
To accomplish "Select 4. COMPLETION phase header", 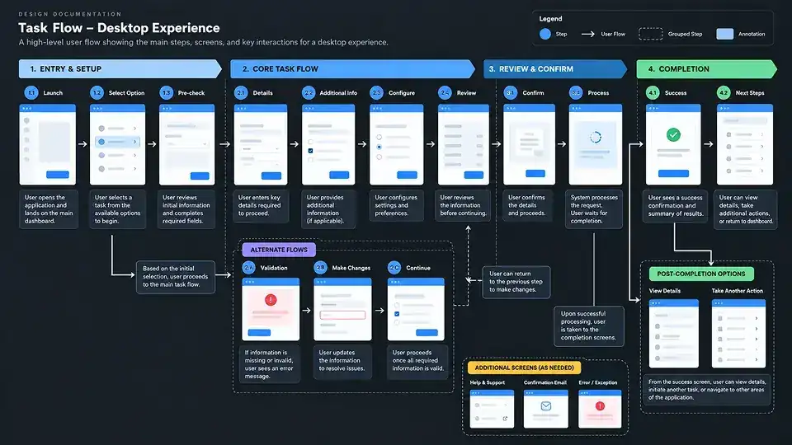I will coord(707,69).
